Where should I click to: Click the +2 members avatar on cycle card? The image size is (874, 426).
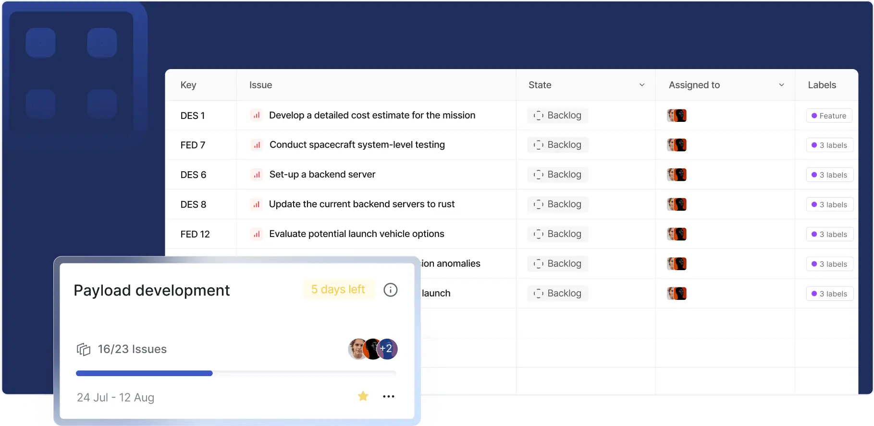tap(387, 349)
